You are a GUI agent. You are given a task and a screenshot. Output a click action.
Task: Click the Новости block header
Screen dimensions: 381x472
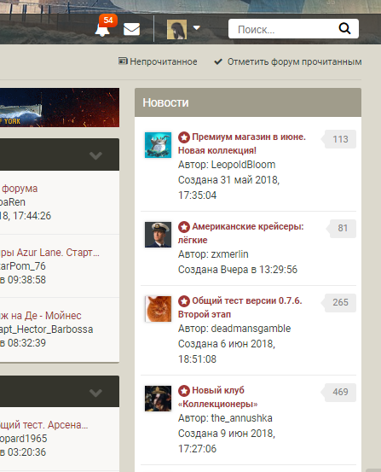[248, 102]
